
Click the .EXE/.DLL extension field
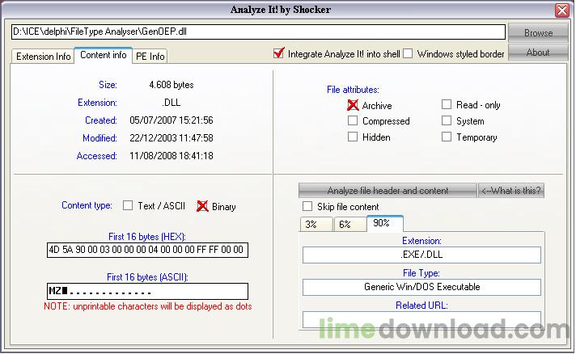tap(421, 255)
